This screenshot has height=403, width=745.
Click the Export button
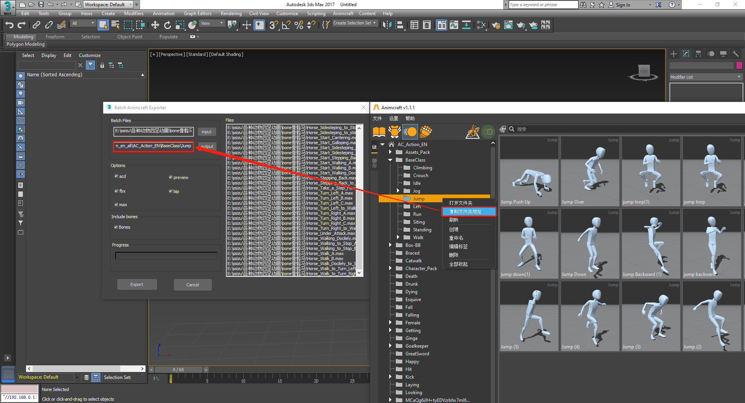coord(137,284)
